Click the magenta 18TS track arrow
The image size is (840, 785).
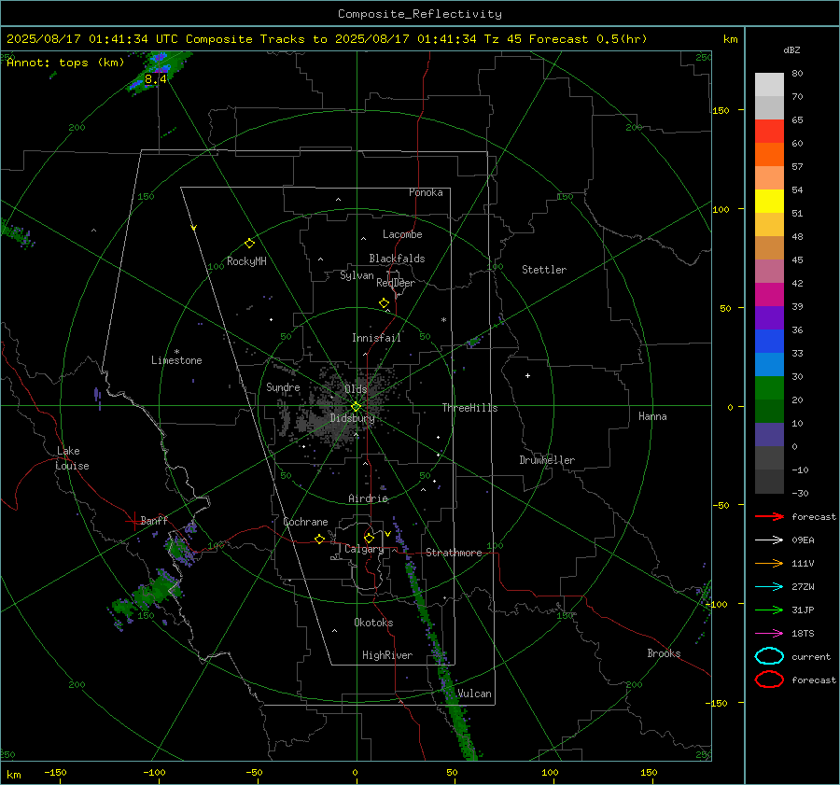point(769,634)
